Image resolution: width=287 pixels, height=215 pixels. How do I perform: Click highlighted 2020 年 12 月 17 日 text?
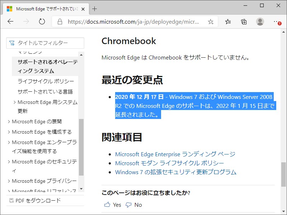pyautogui.click(x=139, y=97)
